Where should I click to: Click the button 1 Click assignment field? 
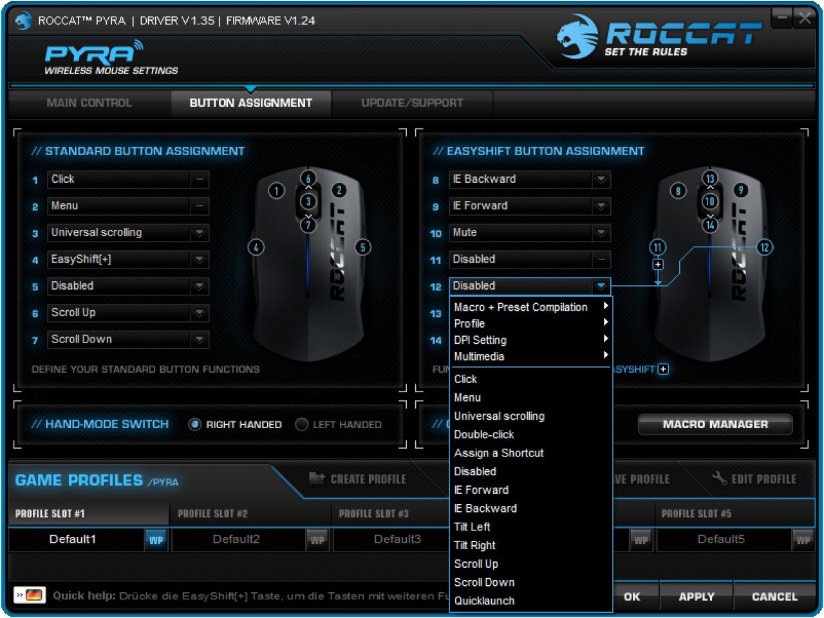coord(128,180)
